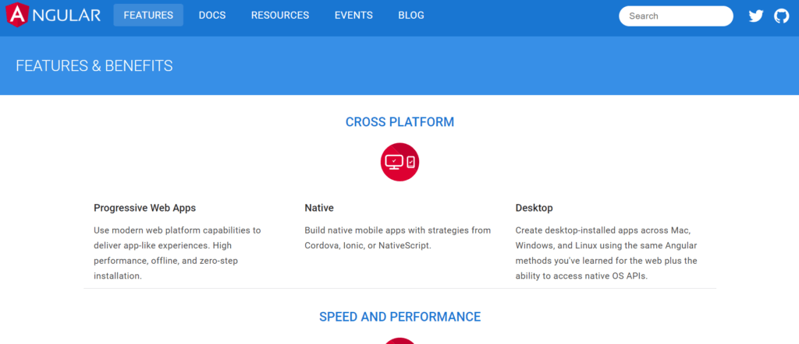799x344 pixels.
Task: Click the Angular shield logo
Action: [x=17, y=15]
